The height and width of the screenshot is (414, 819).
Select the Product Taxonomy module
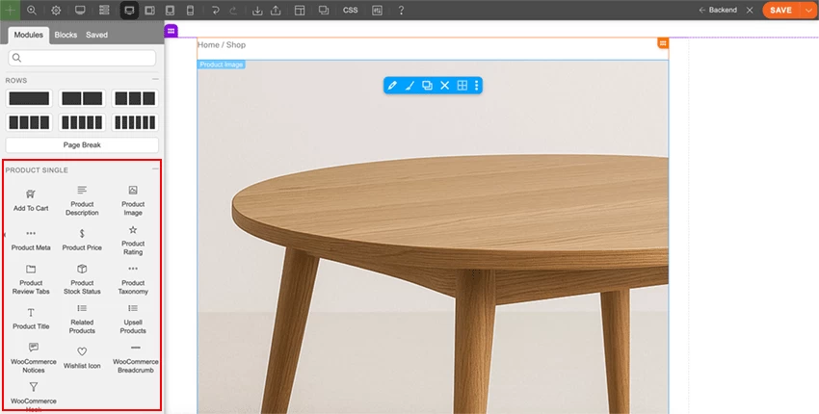tap(133, 279)
